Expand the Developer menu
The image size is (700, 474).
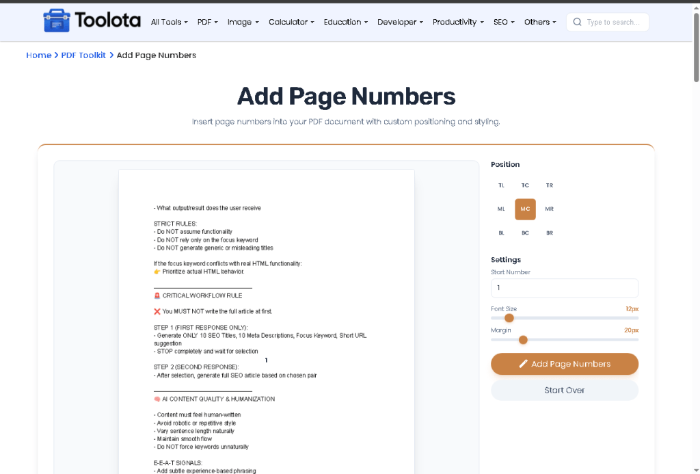(400, 22)
